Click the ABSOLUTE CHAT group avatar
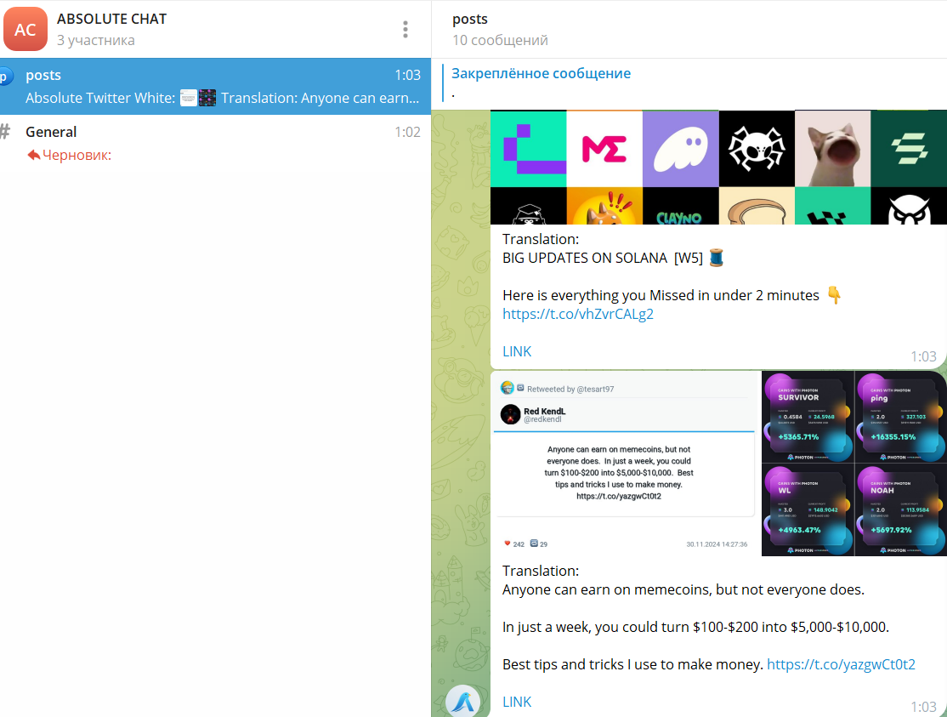This screenshot has width=947, height=717. pos(26,29)
